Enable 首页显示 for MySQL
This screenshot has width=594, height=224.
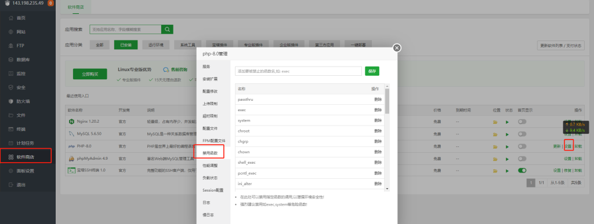tap(522, 134)
